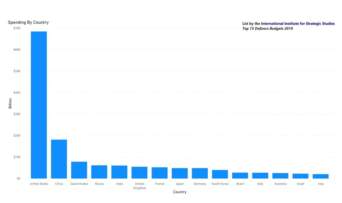This screenshot has width=342, height=203.
Task: Click the 'Israel' axis label
Action: click(301, 184)
